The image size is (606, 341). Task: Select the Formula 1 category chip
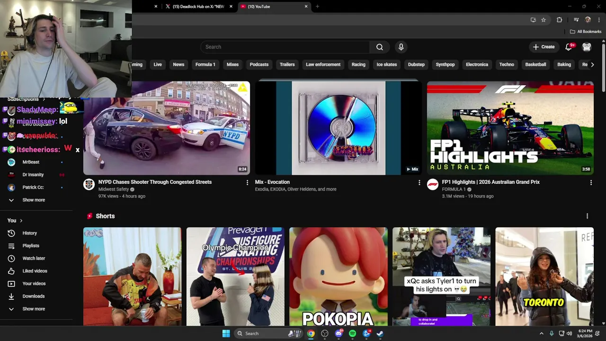click(x=205, y=64)
